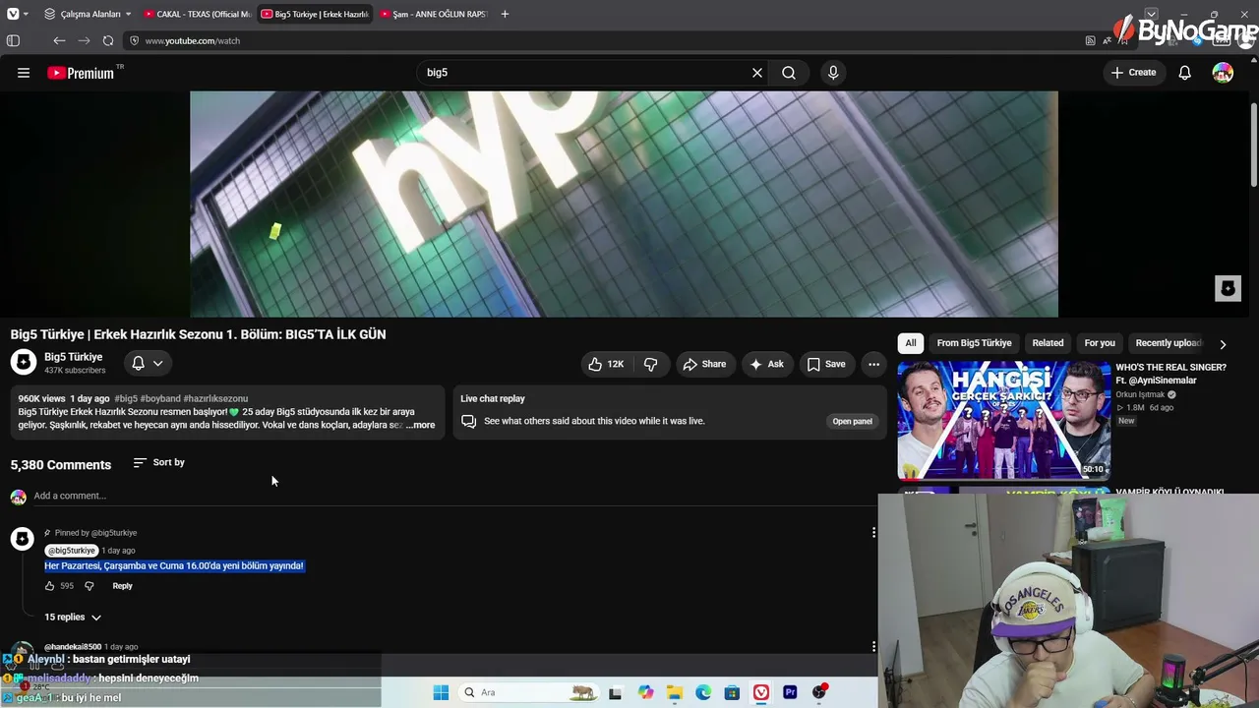Open the WHO'S THE REAL SINGER thumbnail

point(1003,420)
